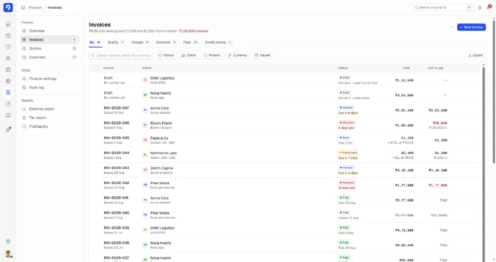
Task: Open the help icon in top bar
Action: (x=480, y=7)
